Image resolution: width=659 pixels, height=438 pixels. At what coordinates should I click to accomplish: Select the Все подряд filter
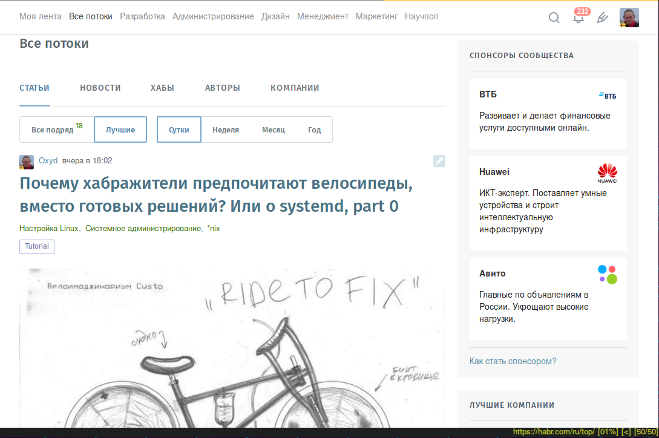pos(57,129)
